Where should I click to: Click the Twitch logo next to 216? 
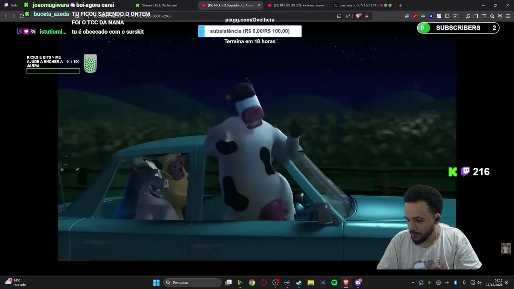click(x=465, y=172)
